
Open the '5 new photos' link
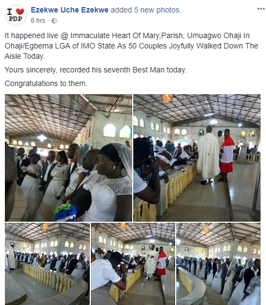pos(157,10)
